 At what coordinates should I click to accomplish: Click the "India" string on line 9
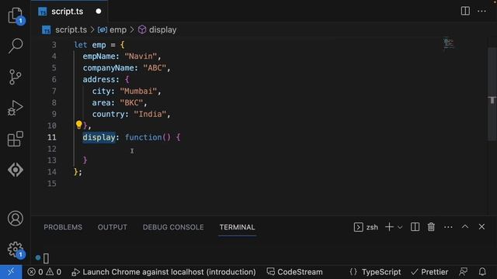[x=150, y=114]
